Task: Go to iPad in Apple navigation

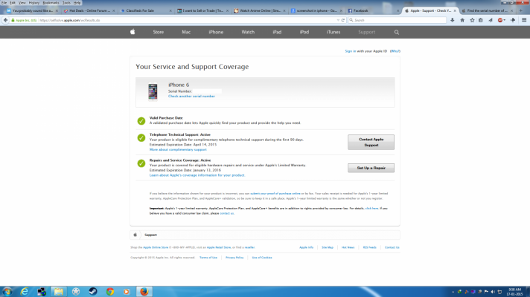Action: pyautogui.click(x=277, y=32)
